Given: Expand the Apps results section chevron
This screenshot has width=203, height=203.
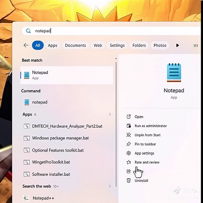Looking at the screenshot, I should pyautogui.click(x=110, y=114).
